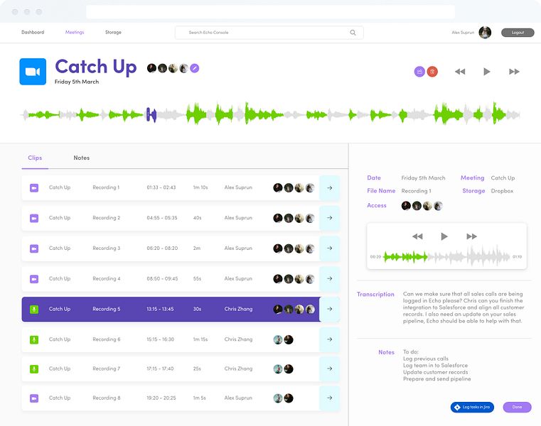Fast-forward the clip in detail player
Viewport: 541px width, 426px height.
click(x=471, y=236)
